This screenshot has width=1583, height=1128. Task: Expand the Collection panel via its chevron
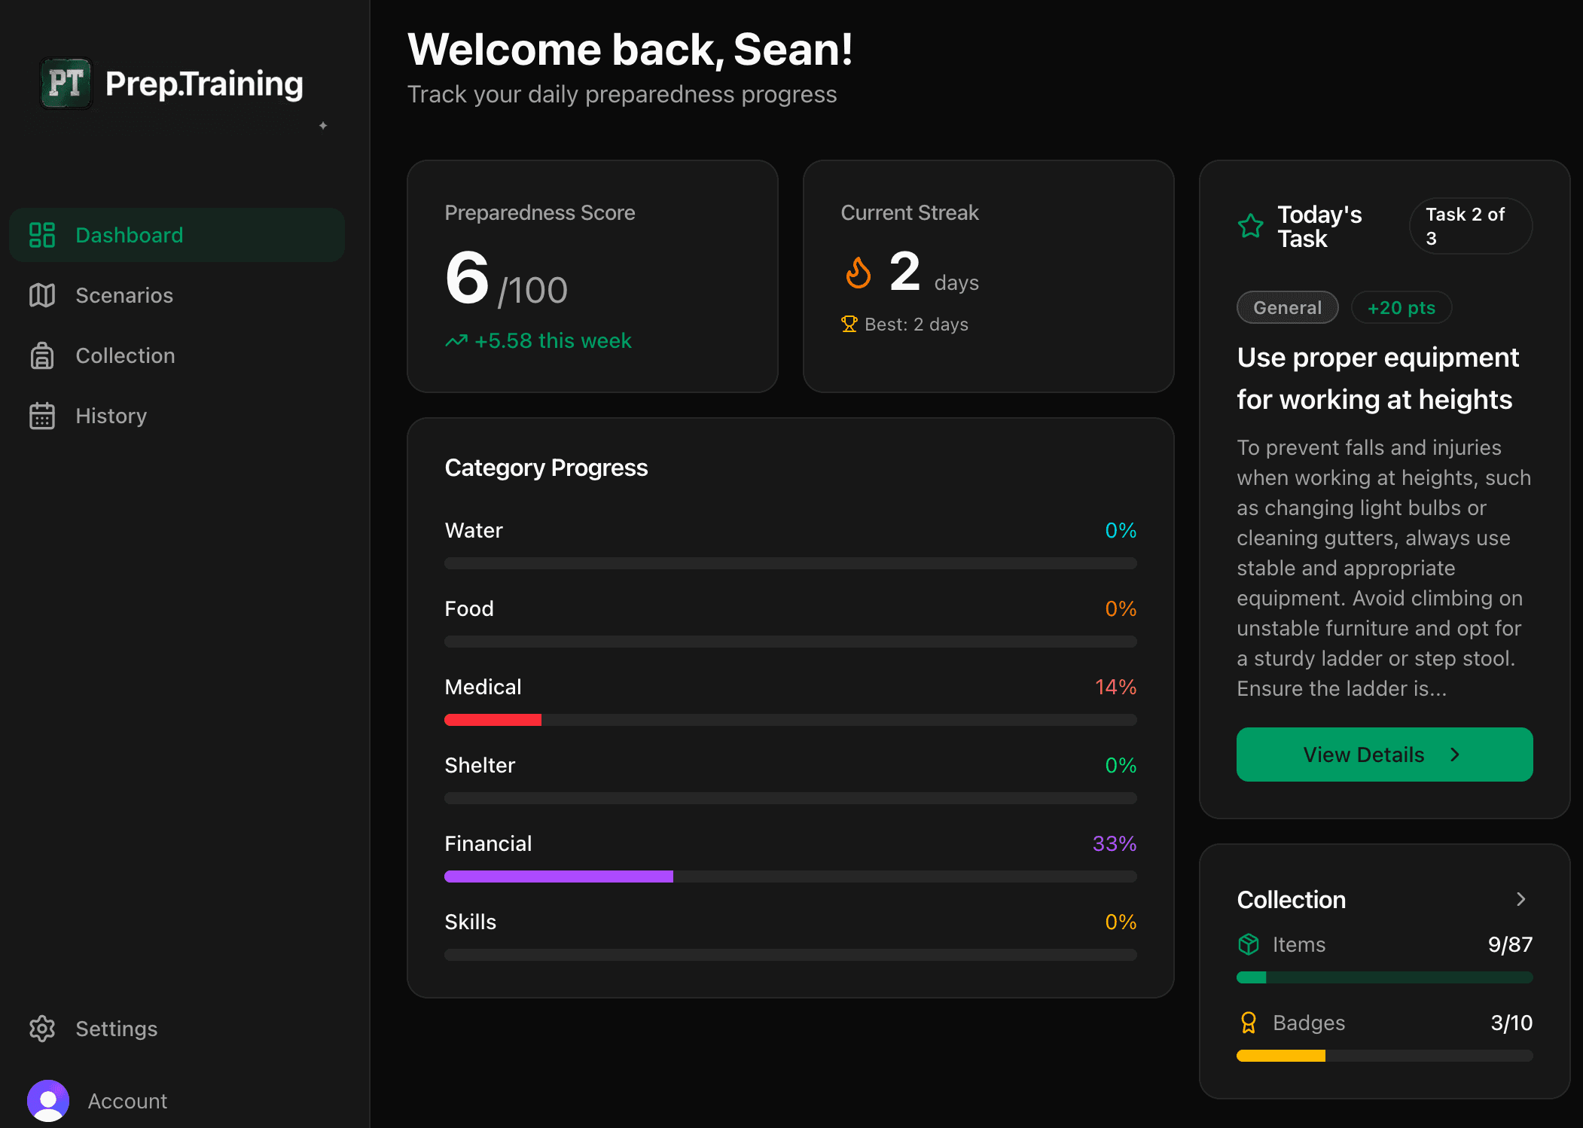(x=1522, y=899)
